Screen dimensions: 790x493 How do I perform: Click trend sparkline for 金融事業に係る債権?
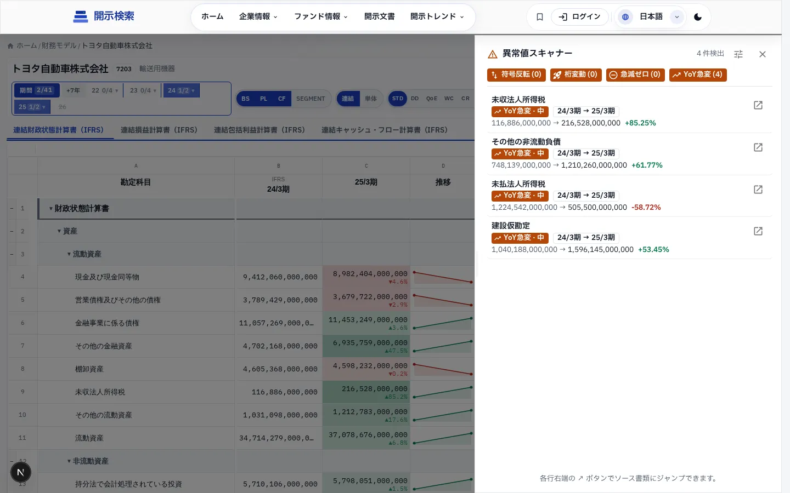click(x=443, y=323)
